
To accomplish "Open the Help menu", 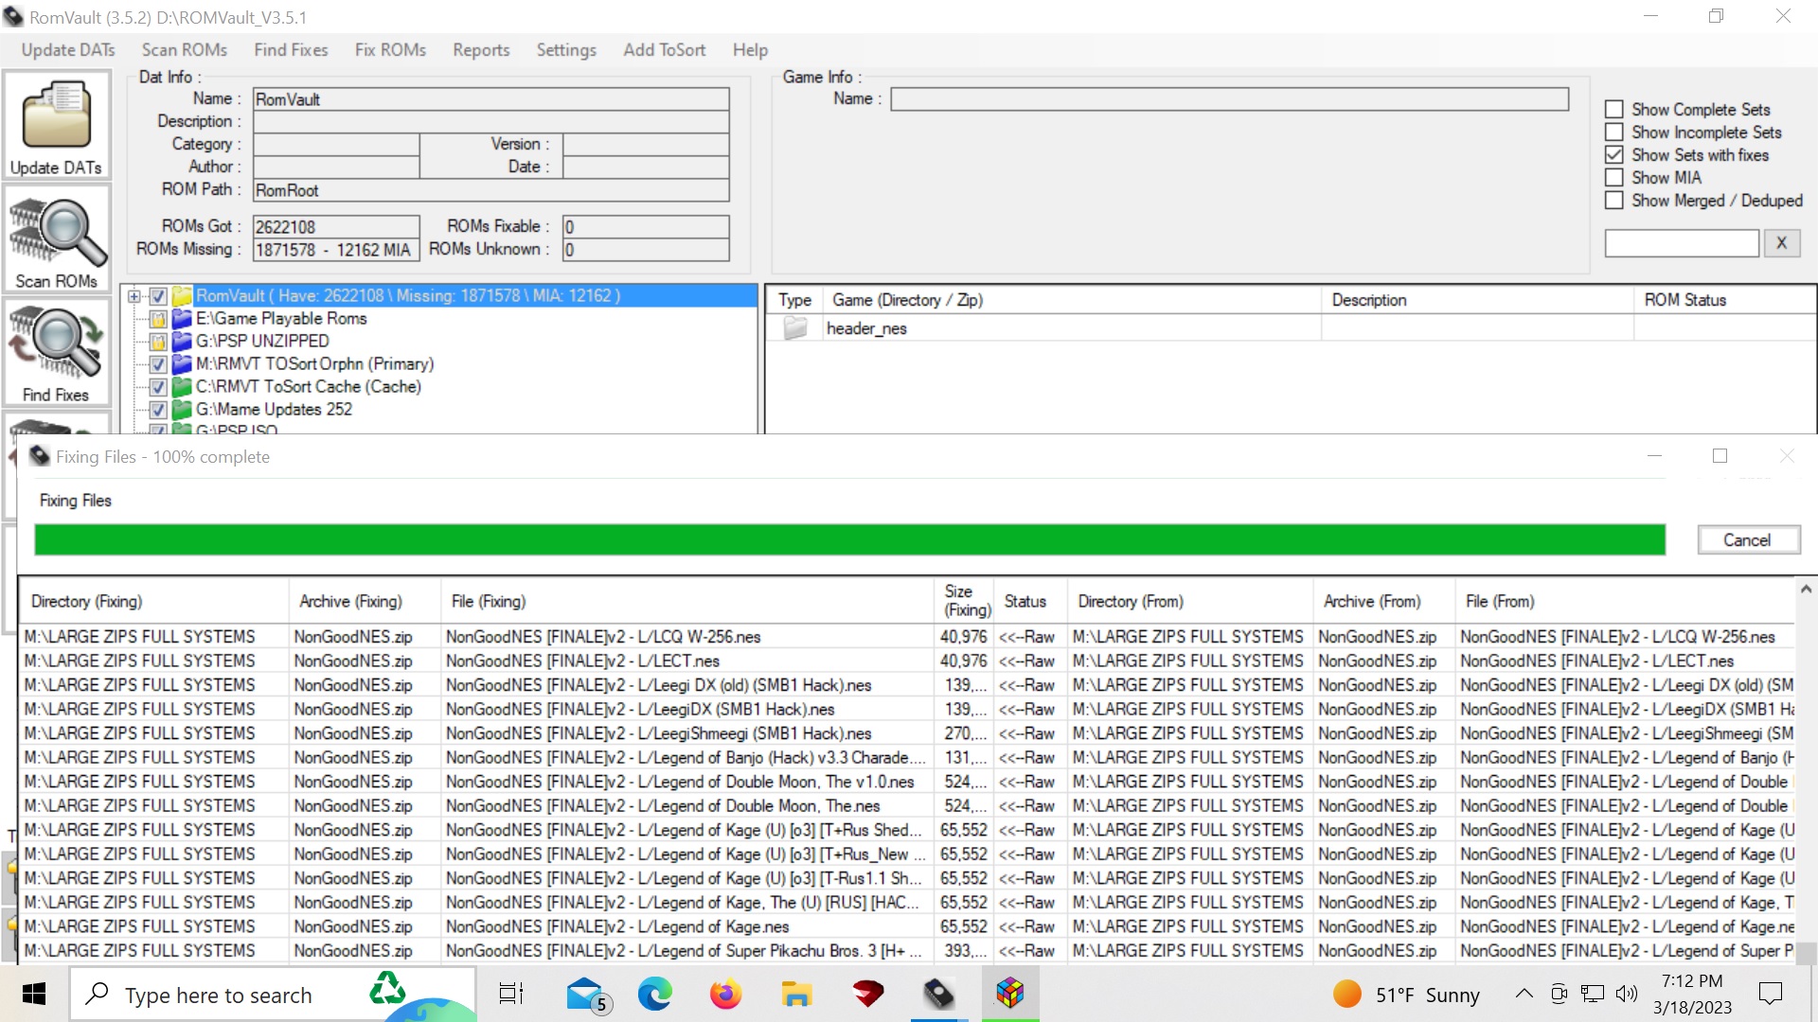I will pos(750,50).
